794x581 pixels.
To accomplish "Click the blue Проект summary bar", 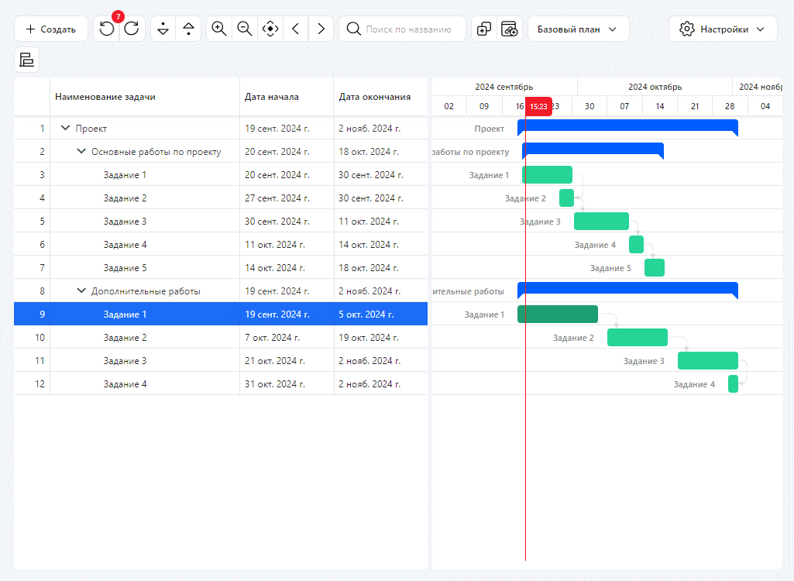I will click(x=627, y=126).
